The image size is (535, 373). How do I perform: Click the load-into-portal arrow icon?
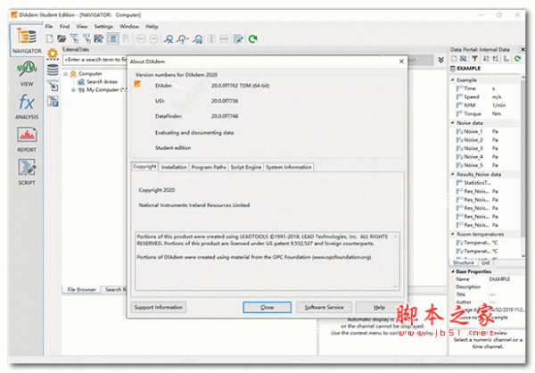point(53,86)
